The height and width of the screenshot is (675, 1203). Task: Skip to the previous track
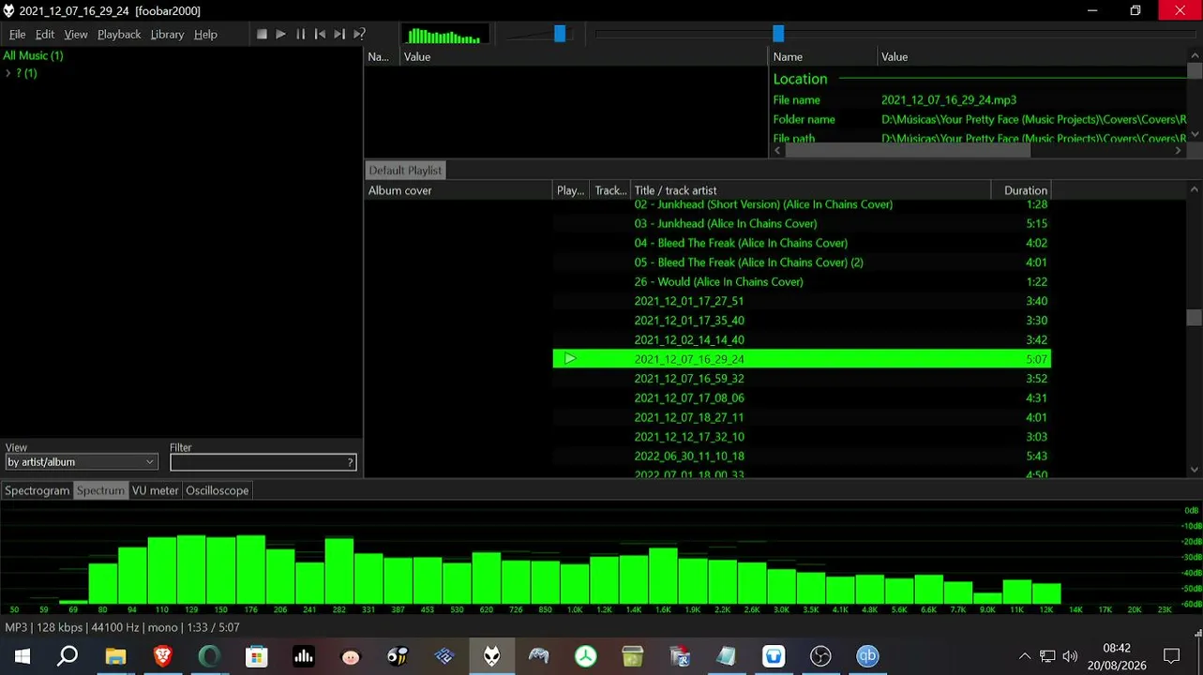(x=320, y=35)
